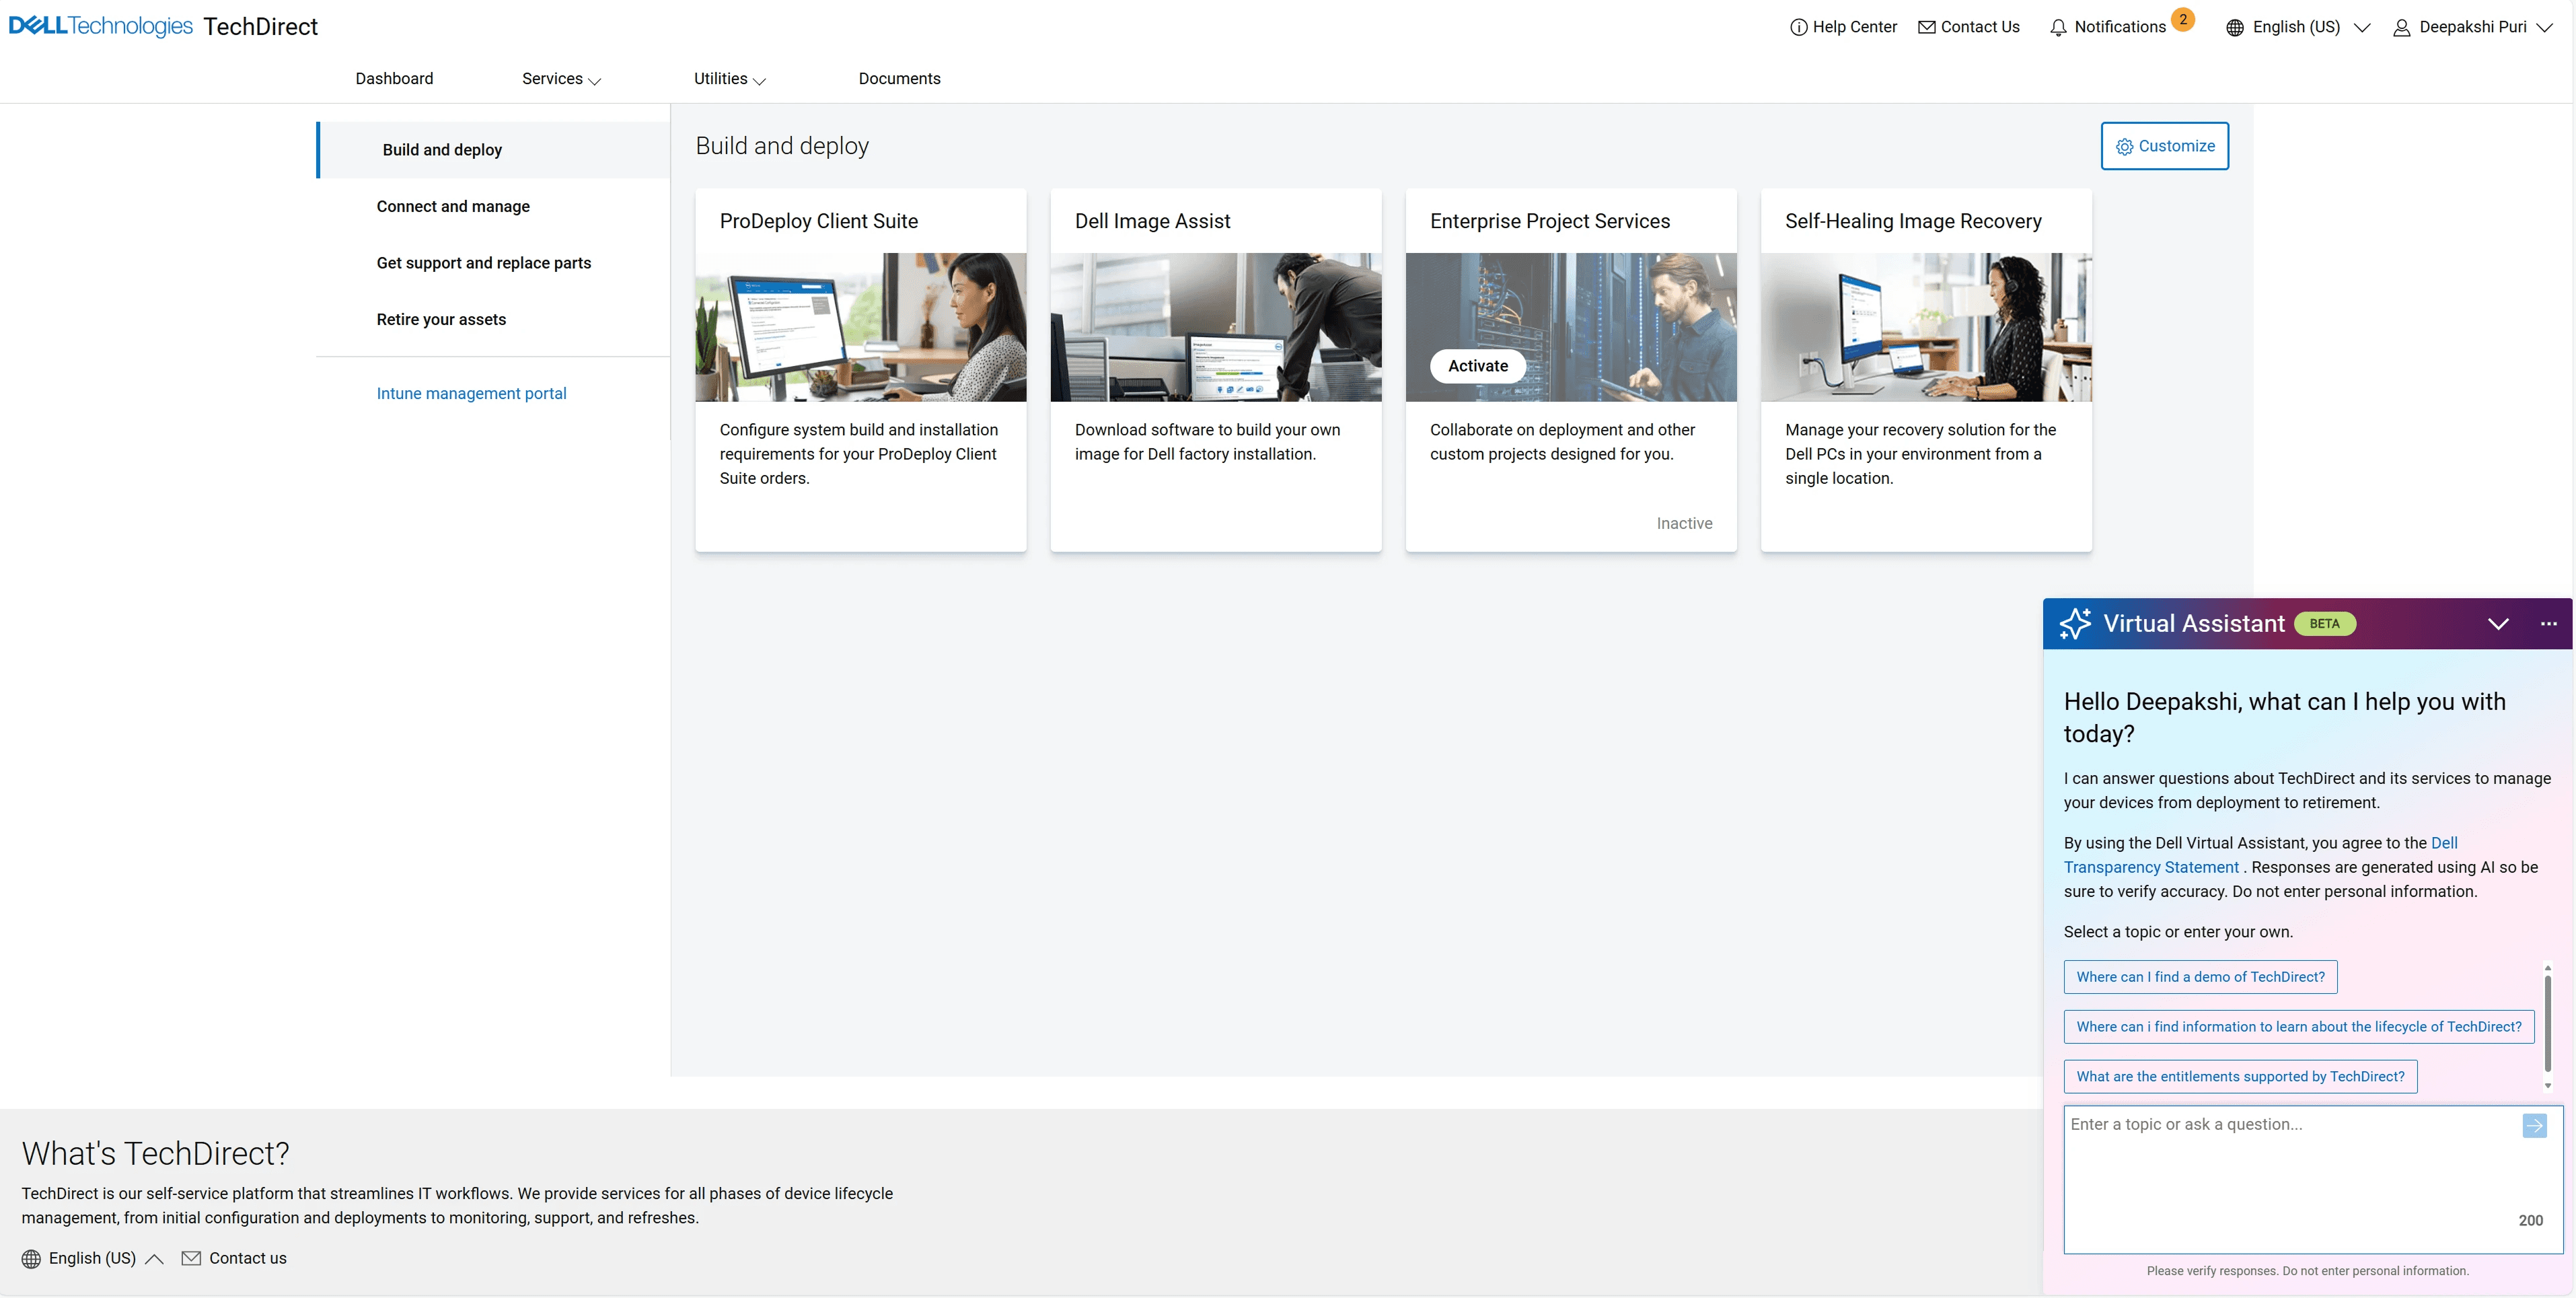The width and height of the screenshot is (2576, 1298).
Task: Open the Virtual Assistant more options menu
Action: pos(2549,623)
